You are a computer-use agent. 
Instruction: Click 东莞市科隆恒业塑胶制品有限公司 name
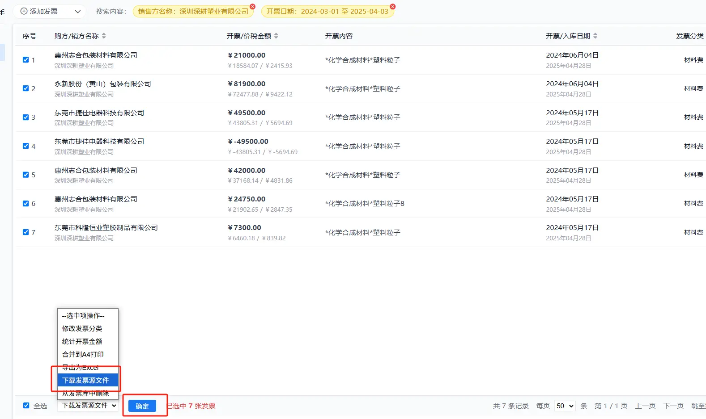tap(106, 227)
